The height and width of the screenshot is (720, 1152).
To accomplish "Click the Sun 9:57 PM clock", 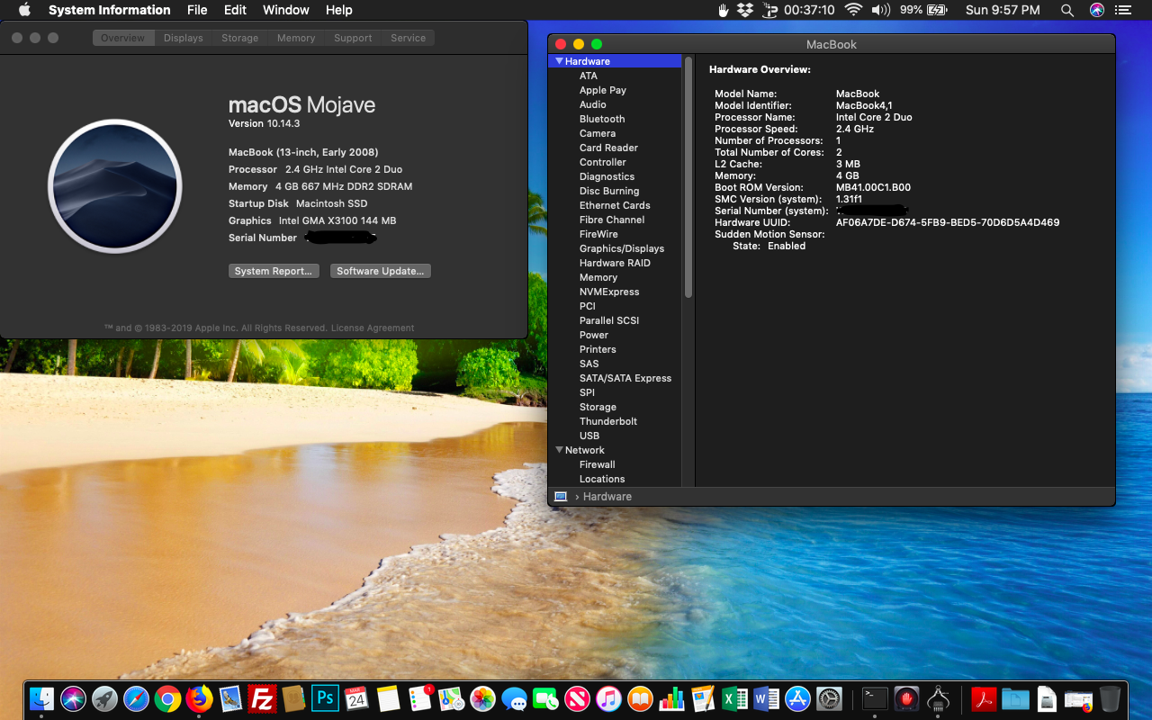I will click(1003, 10).
